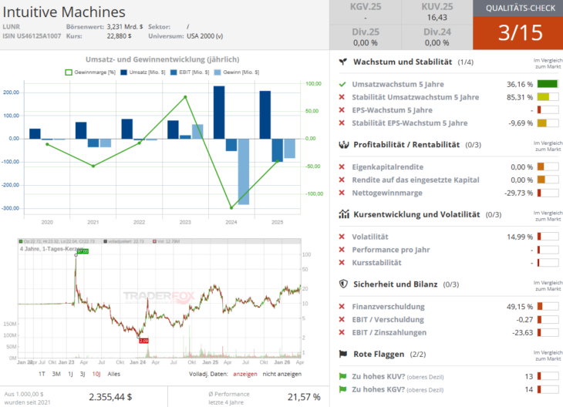Switch chart range to 10J
The width and height of the screenshot is (563, 407).
pos(96,373)
